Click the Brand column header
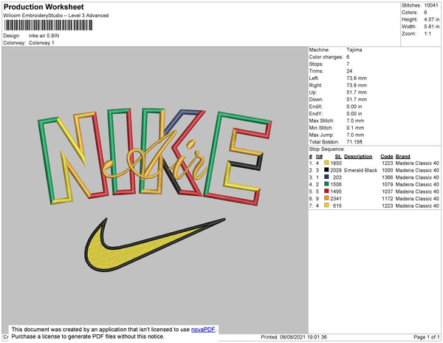 click(402, 157)
